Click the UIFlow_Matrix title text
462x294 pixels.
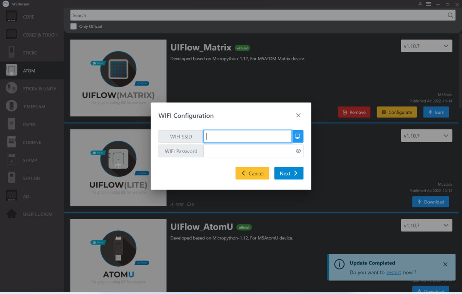pos(201,48)
